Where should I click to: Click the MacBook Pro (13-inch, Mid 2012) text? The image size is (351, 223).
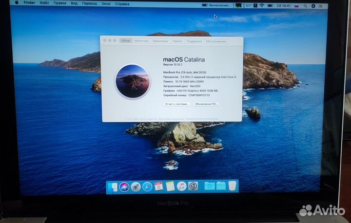[185, 73]
